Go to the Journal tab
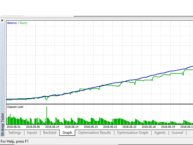The image size is (193, 145). tap(177, 133)
